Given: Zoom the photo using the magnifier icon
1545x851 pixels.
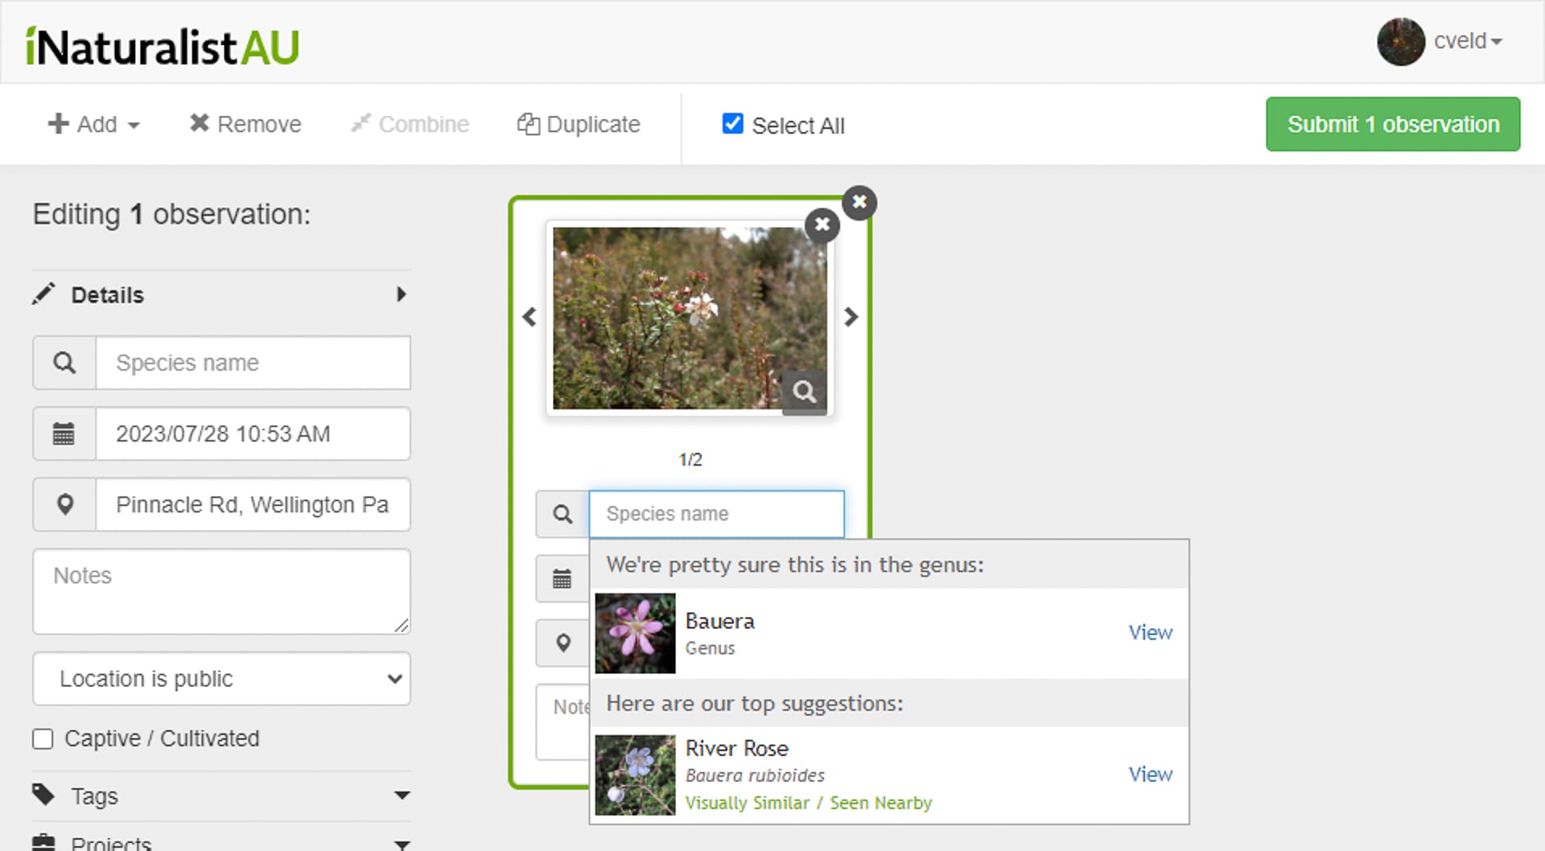Looking at the screenshot, I should click(x=805, y=392).
